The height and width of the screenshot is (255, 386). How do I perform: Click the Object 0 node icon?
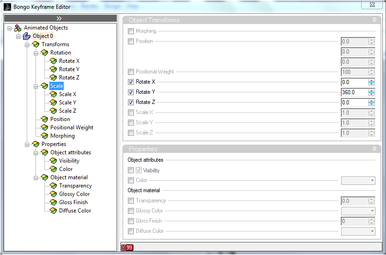pyautogui.click(x=27, y=36)
